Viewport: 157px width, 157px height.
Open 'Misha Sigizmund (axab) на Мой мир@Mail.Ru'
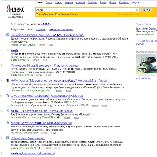[x=41, y=123]
